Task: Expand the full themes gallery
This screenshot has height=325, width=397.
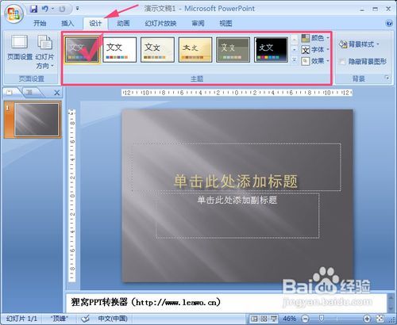Action: [295, 60]
